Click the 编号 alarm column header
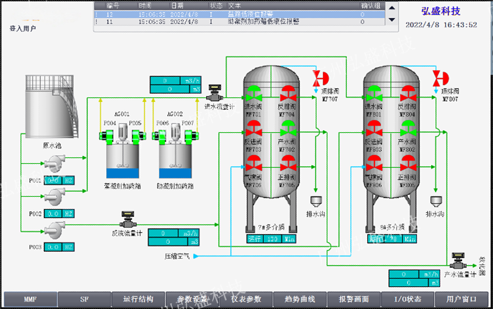This screenshot has width=493, height=309. [x=113, y=6]
